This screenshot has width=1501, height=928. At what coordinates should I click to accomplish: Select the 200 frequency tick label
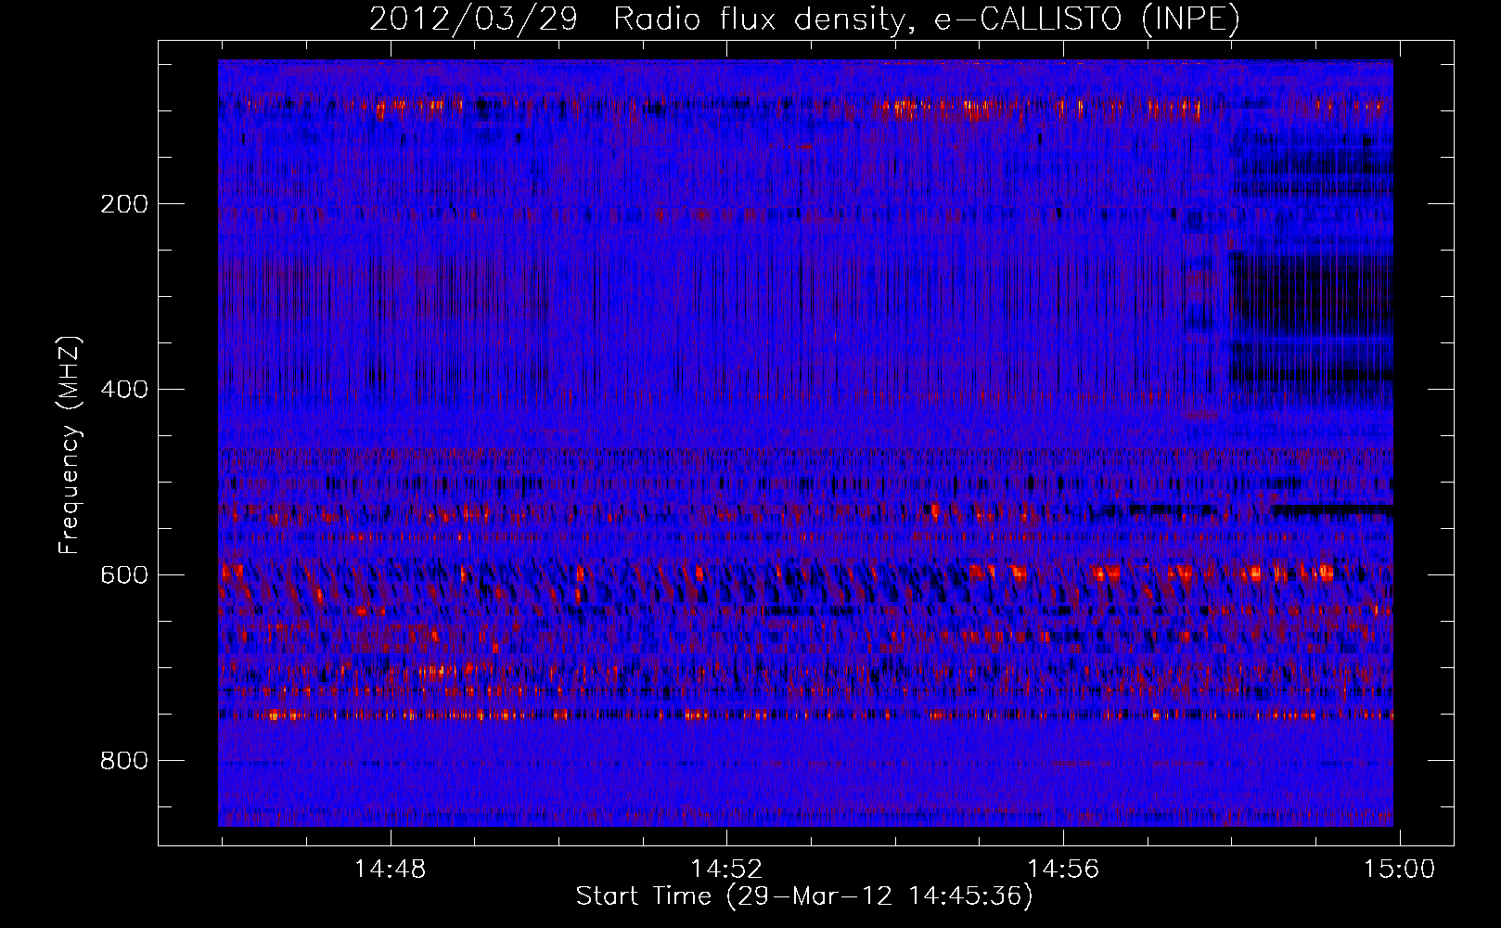pos(124,204)
